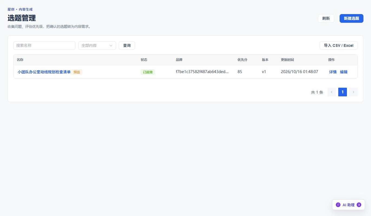Image resolution: width=371 pixels, height=216 pixels.
Task: Click the version v1 cell
Action: point(264,72)
